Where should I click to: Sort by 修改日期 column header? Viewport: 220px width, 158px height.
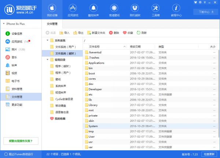coord(141,46)
